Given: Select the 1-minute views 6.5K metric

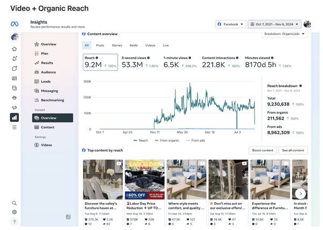Looking at the screenshot, I should [180, 62].
